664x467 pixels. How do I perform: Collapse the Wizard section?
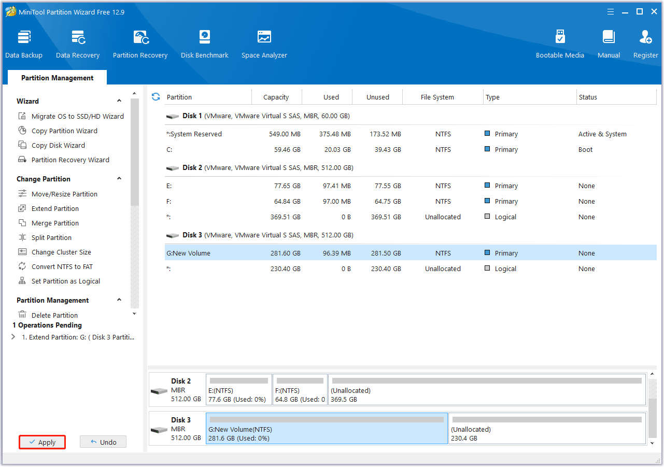point(119,101)
